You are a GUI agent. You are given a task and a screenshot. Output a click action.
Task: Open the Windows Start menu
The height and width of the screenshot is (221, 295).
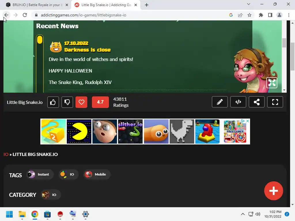[9, 214]
